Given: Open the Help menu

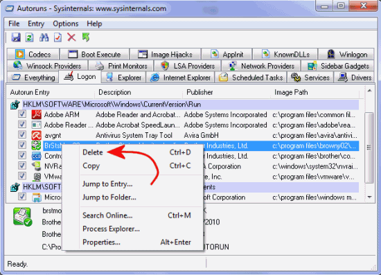Looking at the screenshot, I should click(x=94, y=24).
